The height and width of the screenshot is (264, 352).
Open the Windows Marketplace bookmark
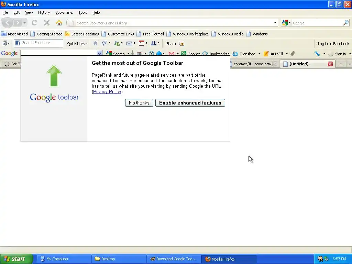(188, 34)
